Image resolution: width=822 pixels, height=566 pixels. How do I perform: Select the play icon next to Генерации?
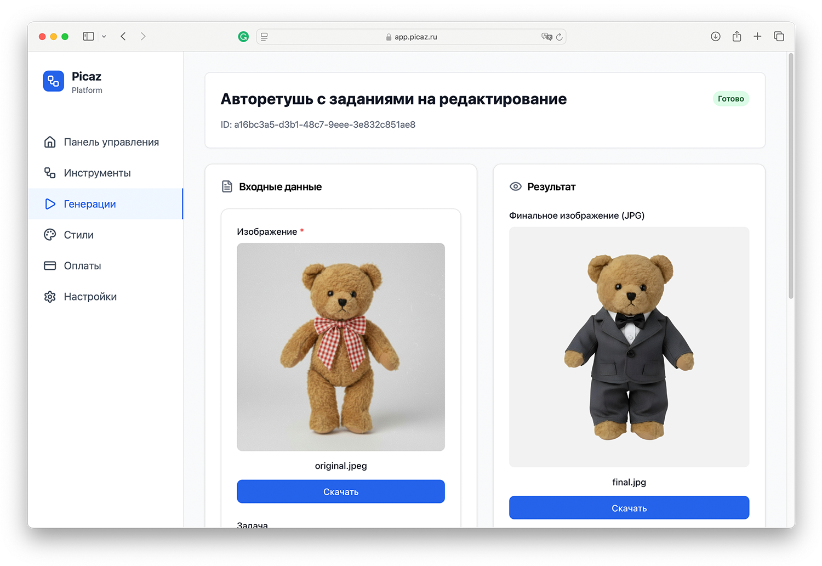50,203
